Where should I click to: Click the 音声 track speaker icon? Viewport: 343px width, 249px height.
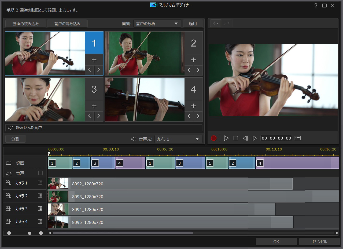click(9, 173)
